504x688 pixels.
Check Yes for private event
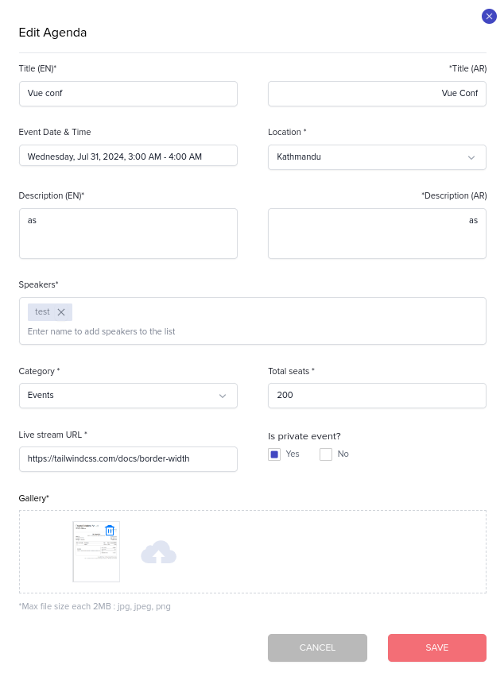pos(274,454)
